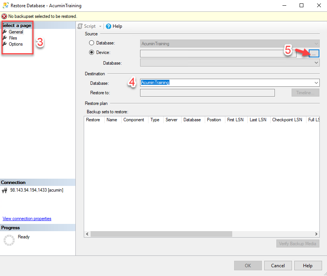The width and height of the screenshot is (327, 276).
Task: Click the Restore to input field
Action: pos(207,93)
